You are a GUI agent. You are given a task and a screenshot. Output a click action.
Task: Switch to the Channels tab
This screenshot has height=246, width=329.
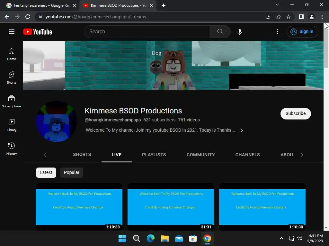coord(248,155)
